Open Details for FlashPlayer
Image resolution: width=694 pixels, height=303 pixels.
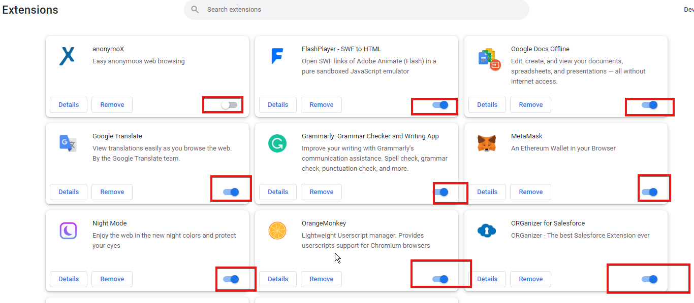(278, 105)
